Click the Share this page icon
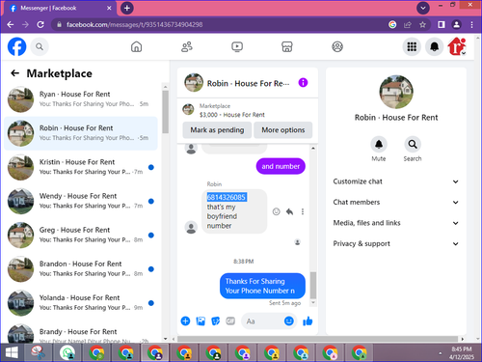This screenshot has width=482, height=362. (408, 25)
